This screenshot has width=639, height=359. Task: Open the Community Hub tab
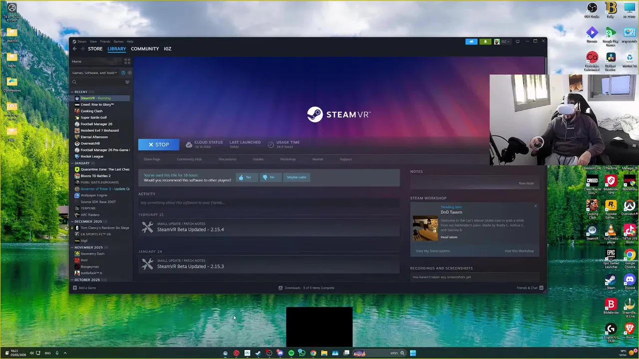tap(189, 159)
